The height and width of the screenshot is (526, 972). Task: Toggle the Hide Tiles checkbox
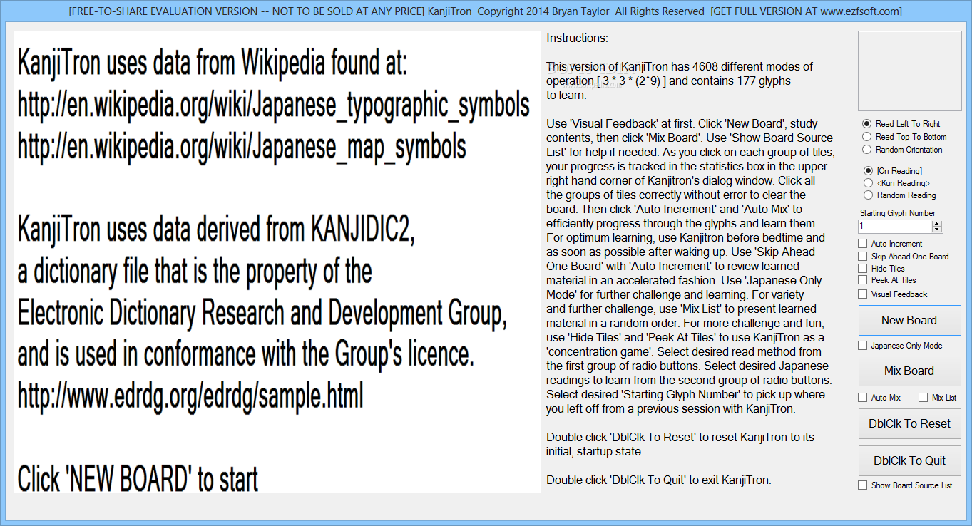[881, 269]
